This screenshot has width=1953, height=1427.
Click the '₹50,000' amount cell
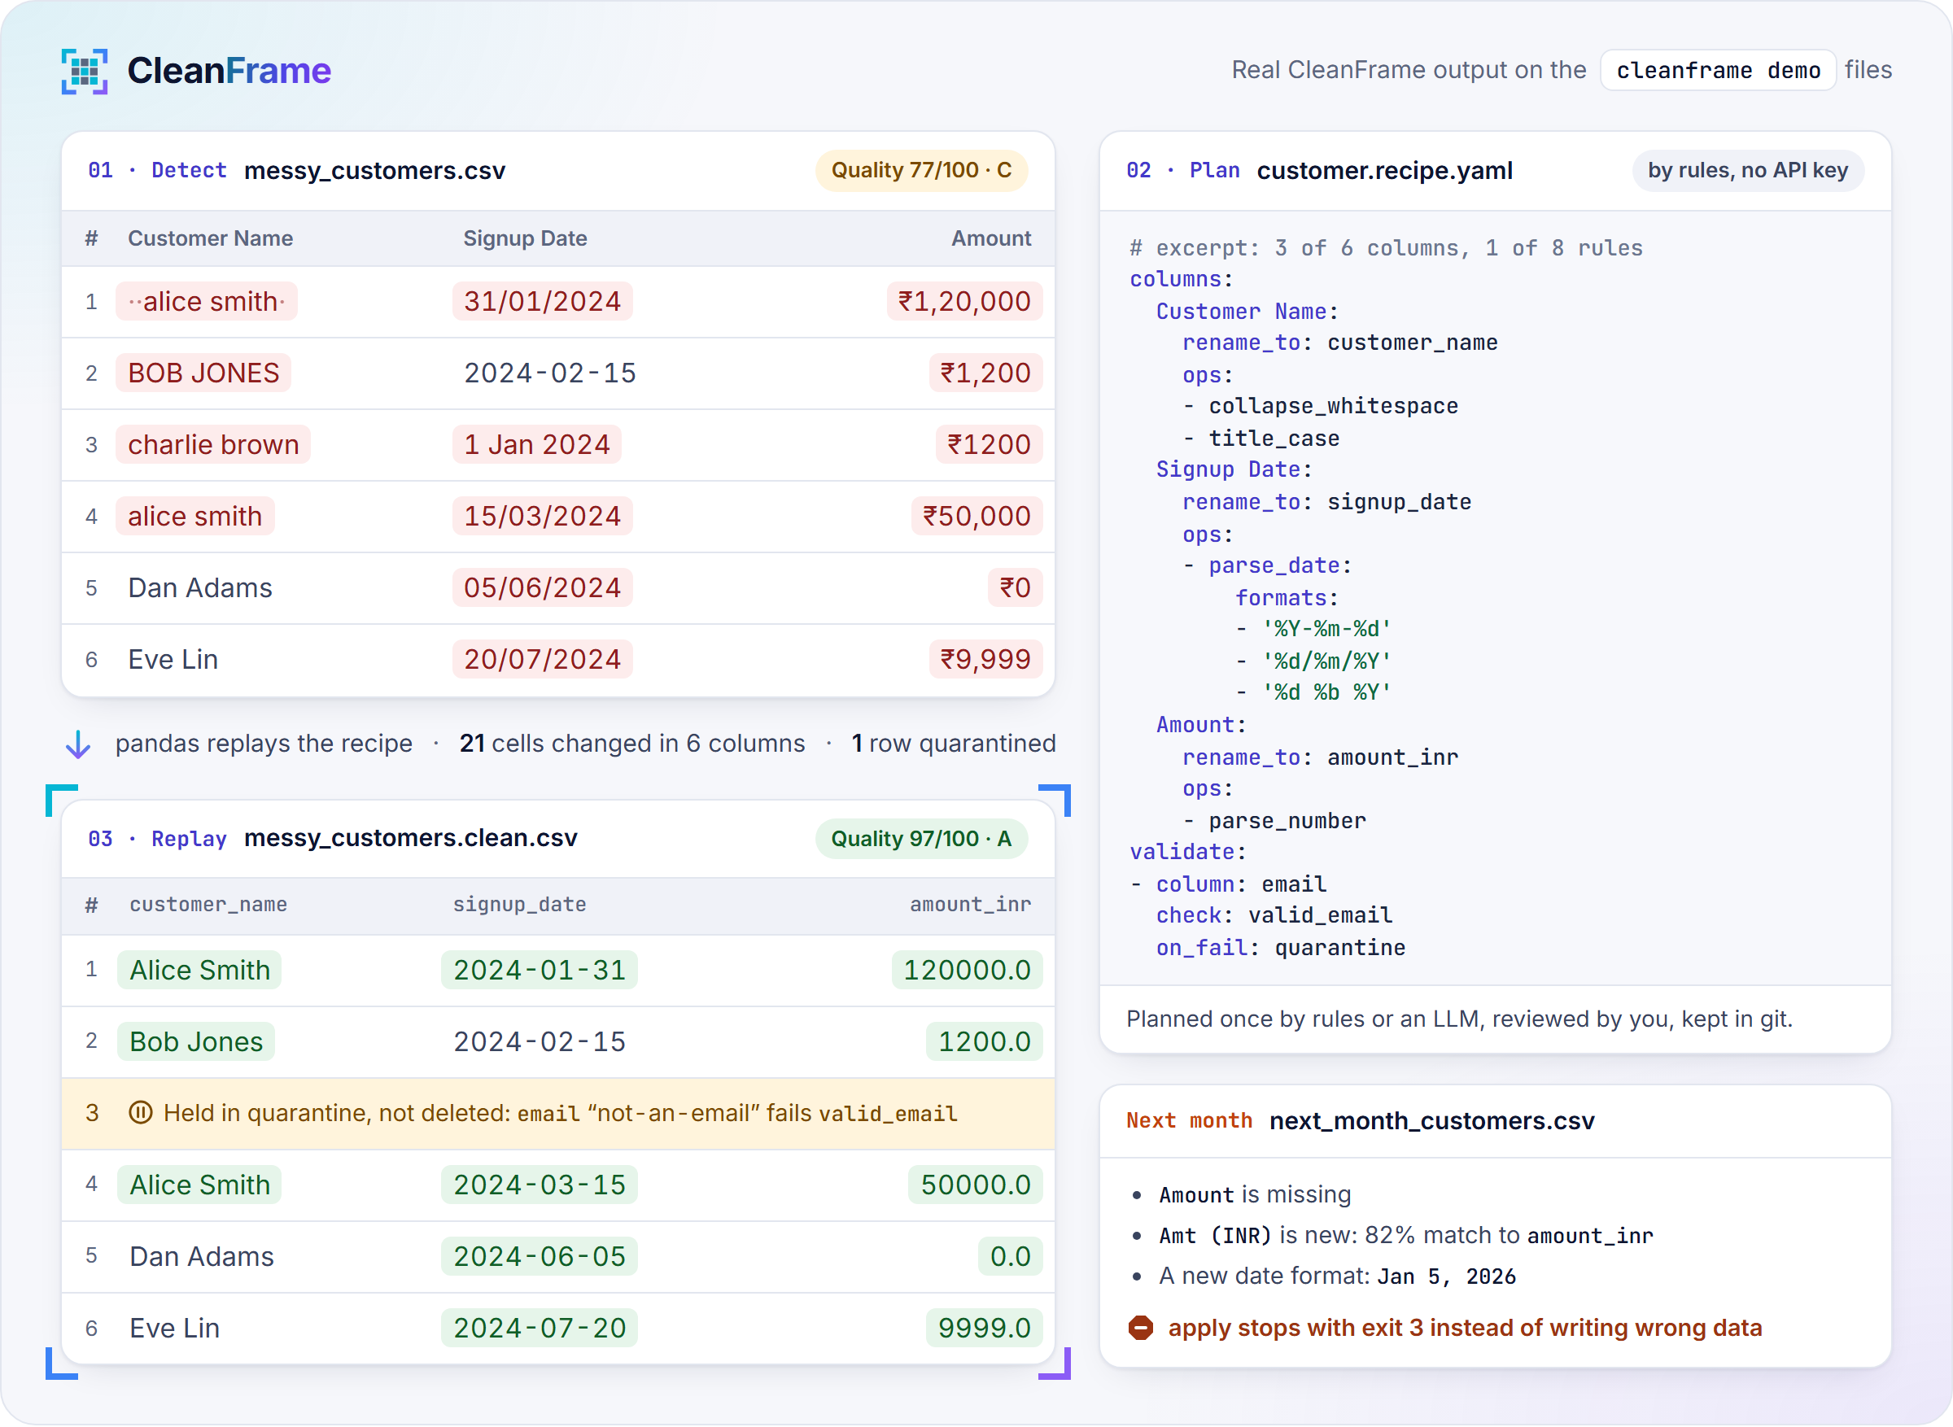click(x=977, y=517)
